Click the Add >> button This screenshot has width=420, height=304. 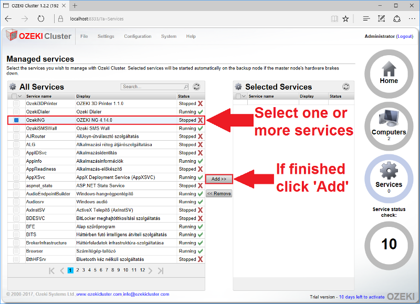[219, 179]
